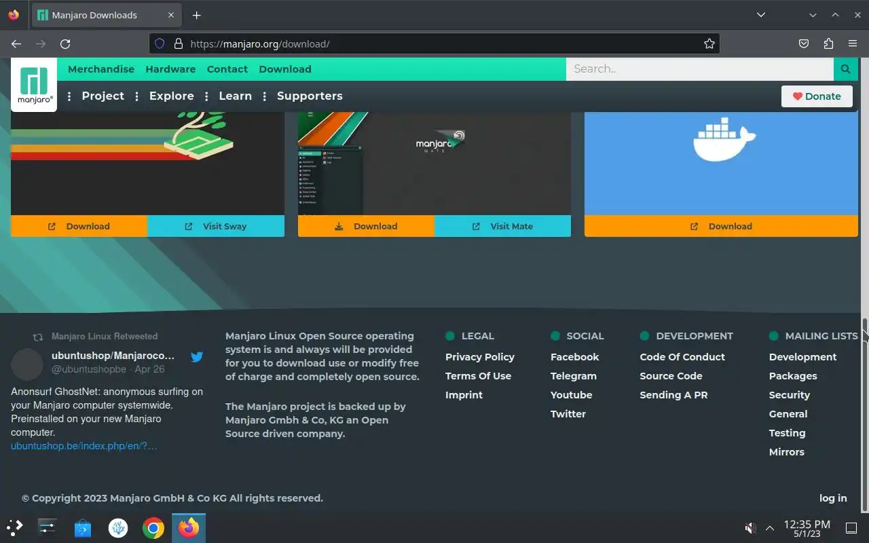This screenshot has width=869, height=543.
Task: Open the ubuntushop.be tweet link
Action: (84, 445)
